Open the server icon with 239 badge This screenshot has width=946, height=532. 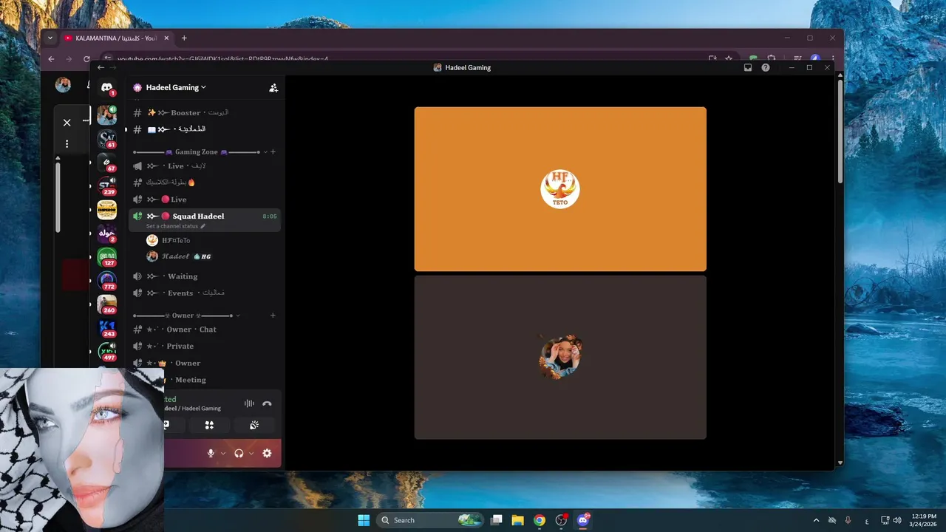(x=107, y=186)
